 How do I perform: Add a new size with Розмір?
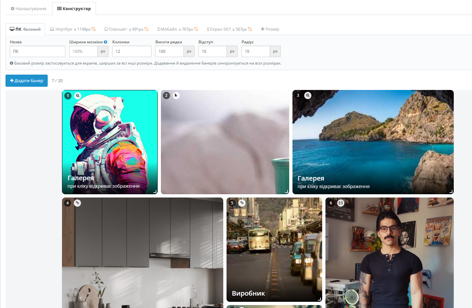[x=270, y=29]
